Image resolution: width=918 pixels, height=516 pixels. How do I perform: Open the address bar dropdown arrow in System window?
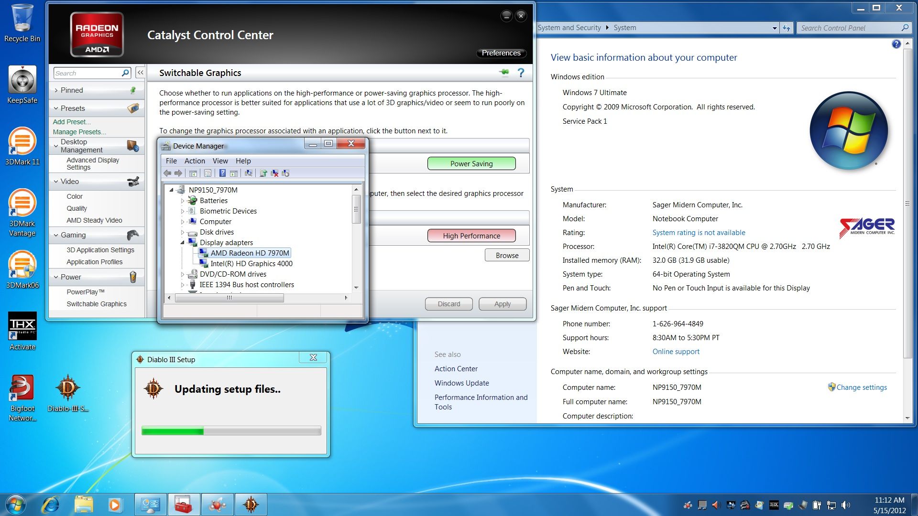(775, 28)
